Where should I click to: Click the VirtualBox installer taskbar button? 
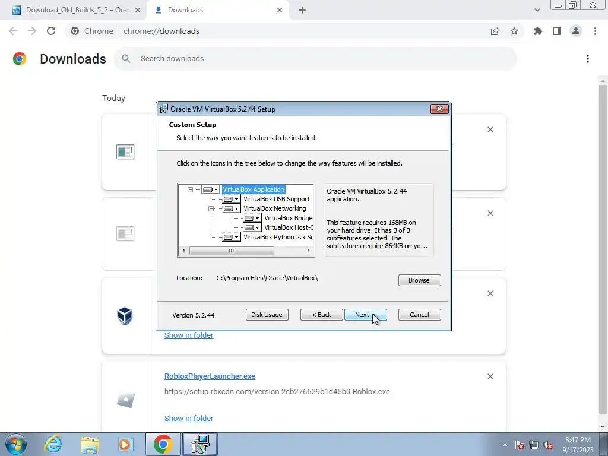pyautogui.click(x=200, y=444)
